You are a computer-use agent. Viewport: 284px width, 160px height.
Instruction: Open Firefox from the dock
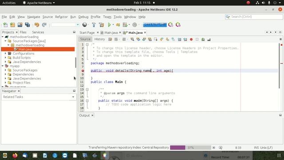tap(15, 156)
